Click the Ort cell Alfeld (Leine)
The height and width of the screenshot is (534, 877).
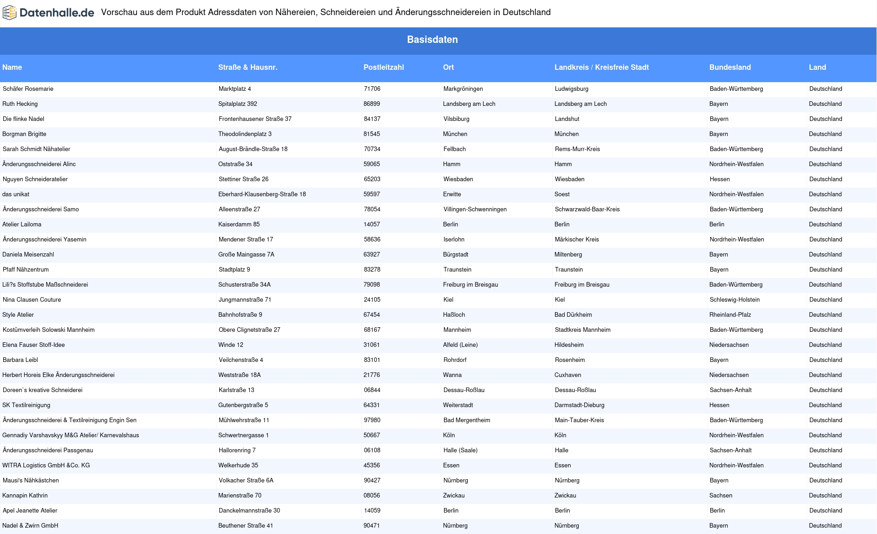click(x=460, y=345)
